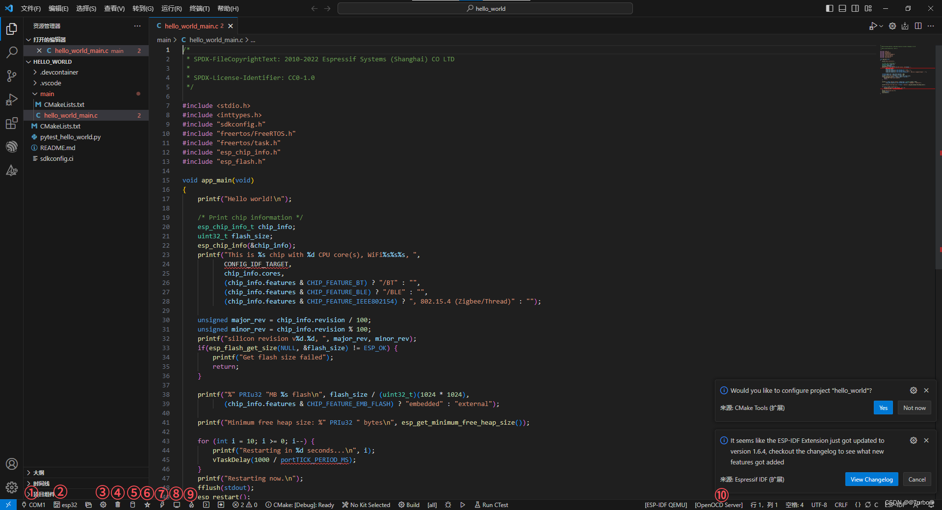Open run code dropdown in editor toolbar

(x=881, y=26)
